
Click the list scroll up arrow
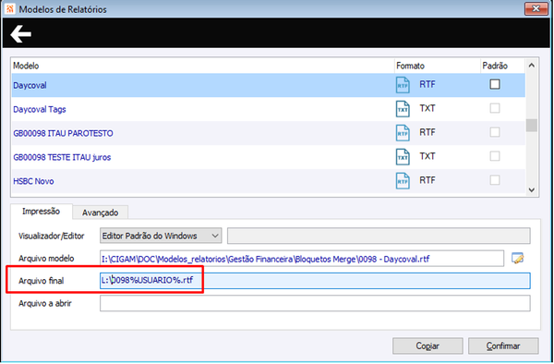(x=532, y=66)
